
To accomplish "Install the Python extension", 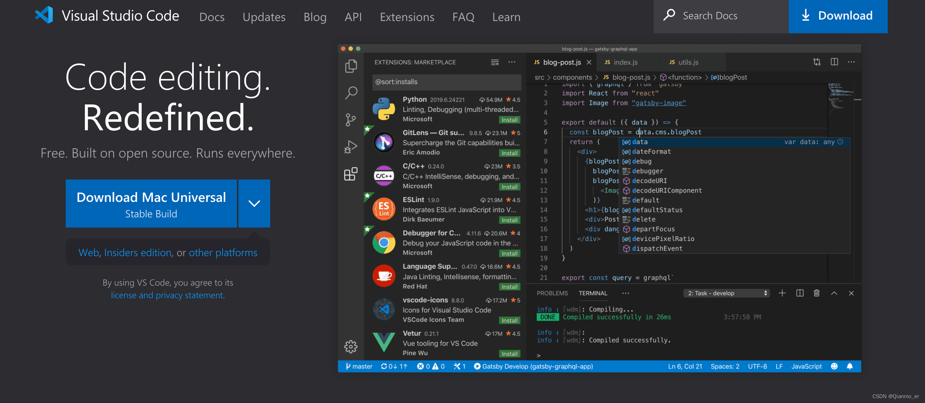I will (509, 120).
